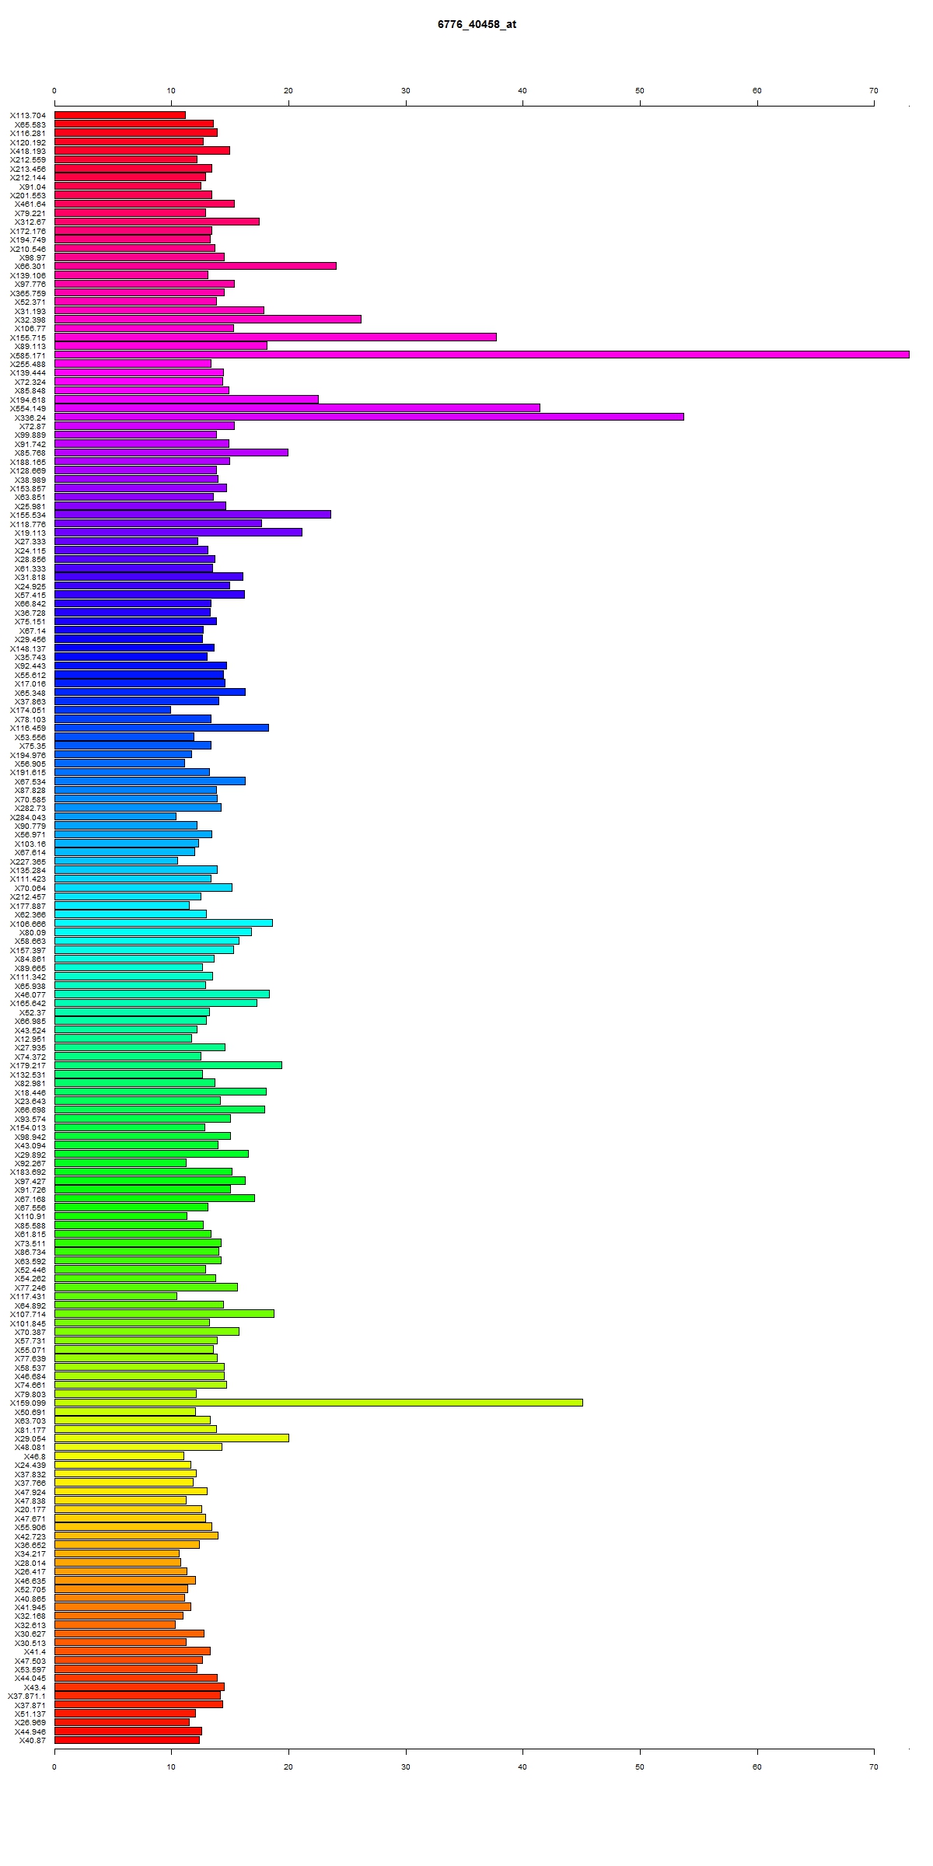Click the row label X46.077
Viewport: 933px width, 1866px height.
[30, 994]
